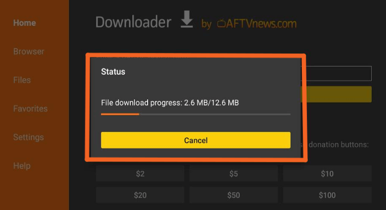The image size is (386, 210).
Task: Cancel the file download
Action: [196, 140]
